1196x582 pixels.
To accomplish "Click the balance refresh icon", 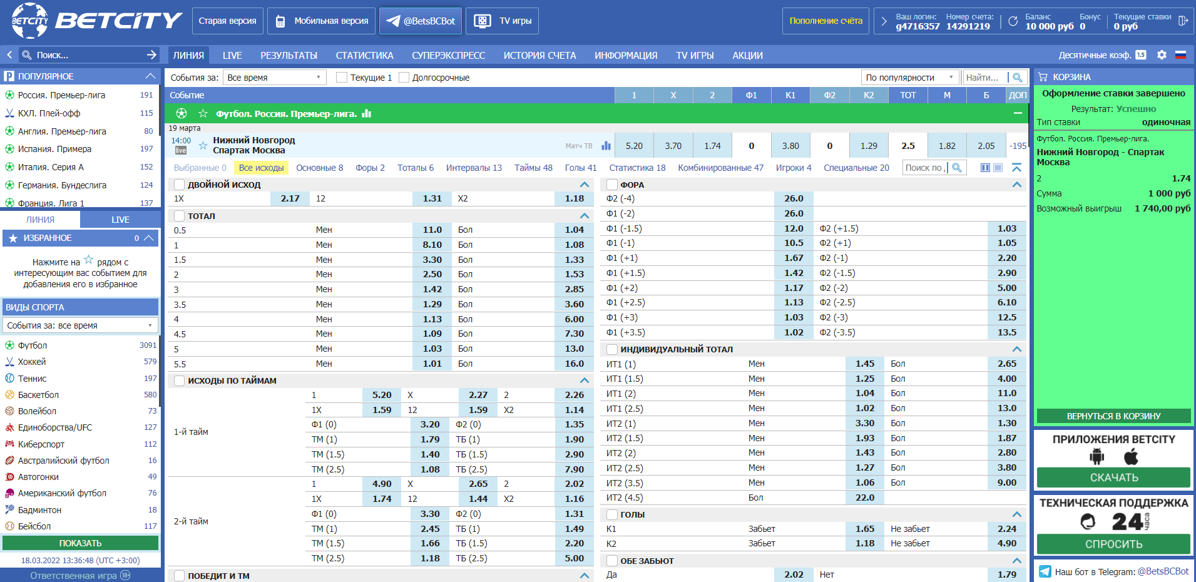I will 1013,21.
